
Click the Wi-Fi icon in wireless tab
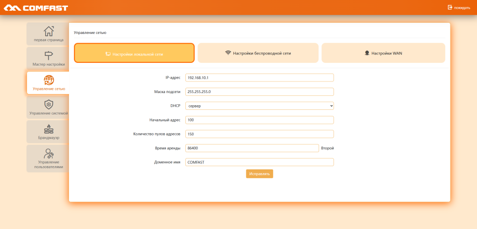click(228, 53)
